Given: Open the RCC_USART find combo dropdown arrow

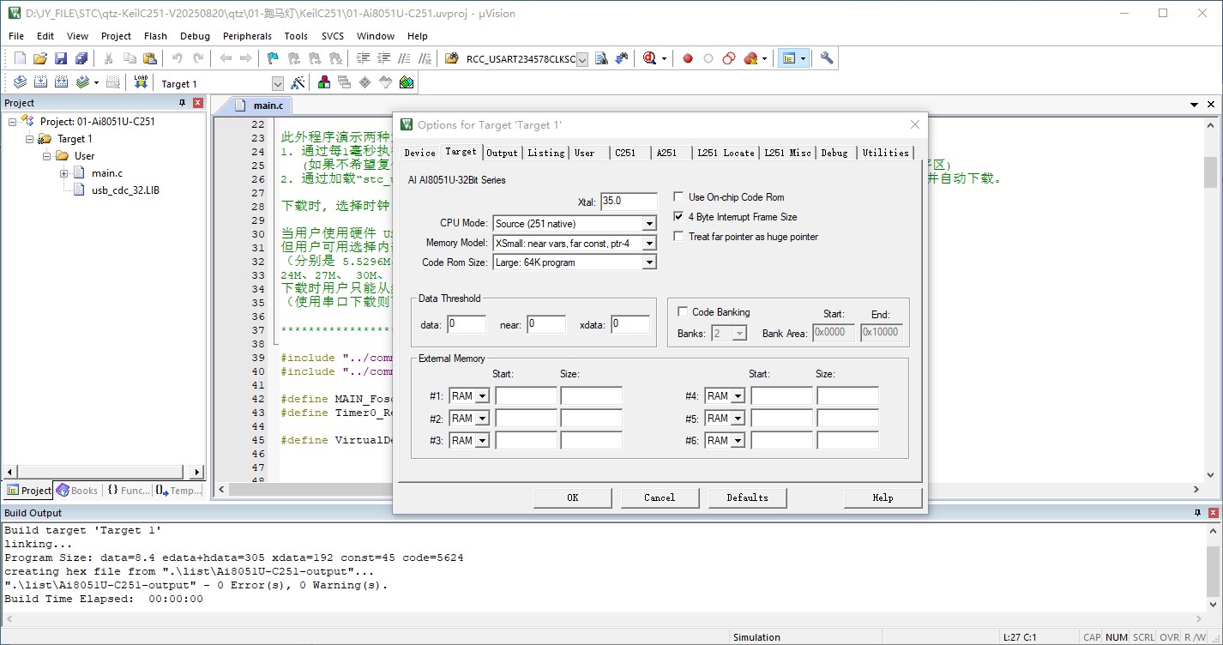Looking at the screenshot, I should point(582,59).
